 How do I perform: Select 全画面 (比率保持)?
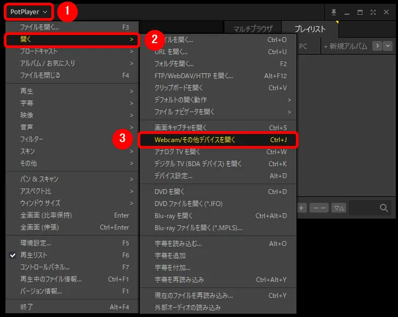[x=72, y=215]
